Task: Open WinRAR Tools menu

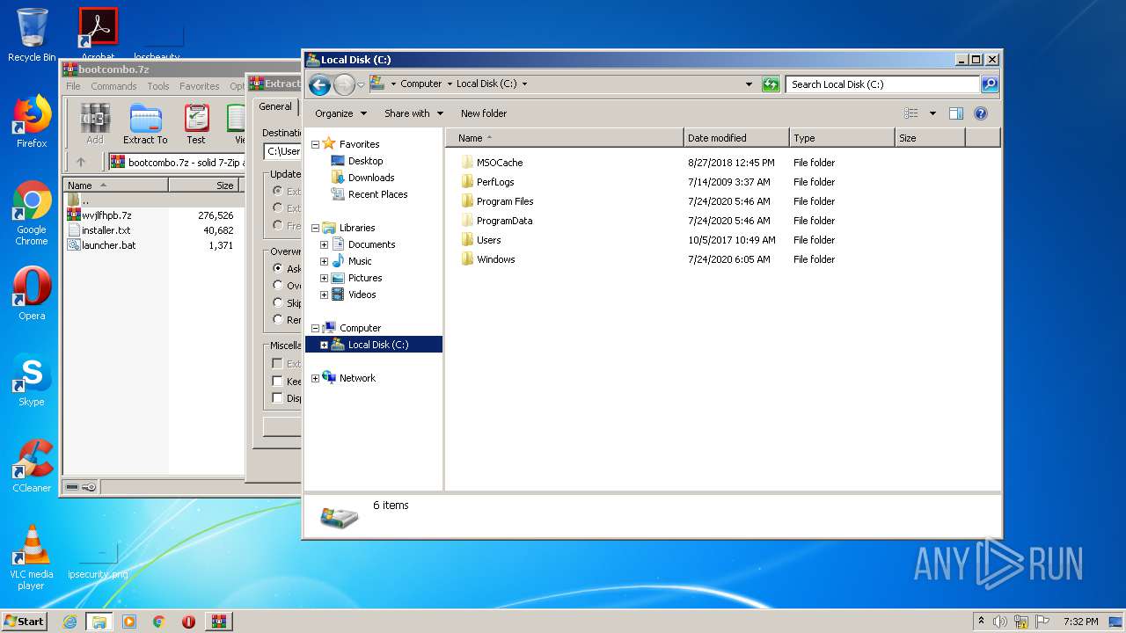Action: pyautogui.click(x=158, y=86)
